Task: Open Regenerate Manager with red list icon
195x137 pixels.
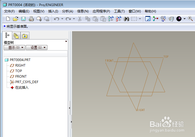Action: 118,19
